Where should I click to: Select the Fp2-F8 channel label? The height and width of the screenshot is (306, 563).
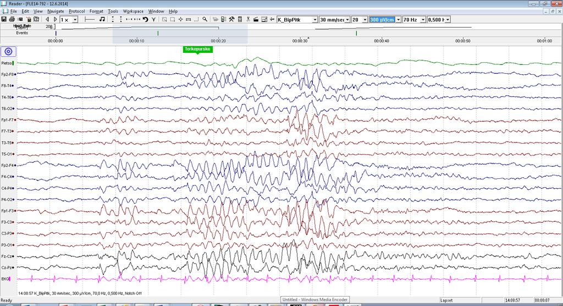[x=8, y=74]
